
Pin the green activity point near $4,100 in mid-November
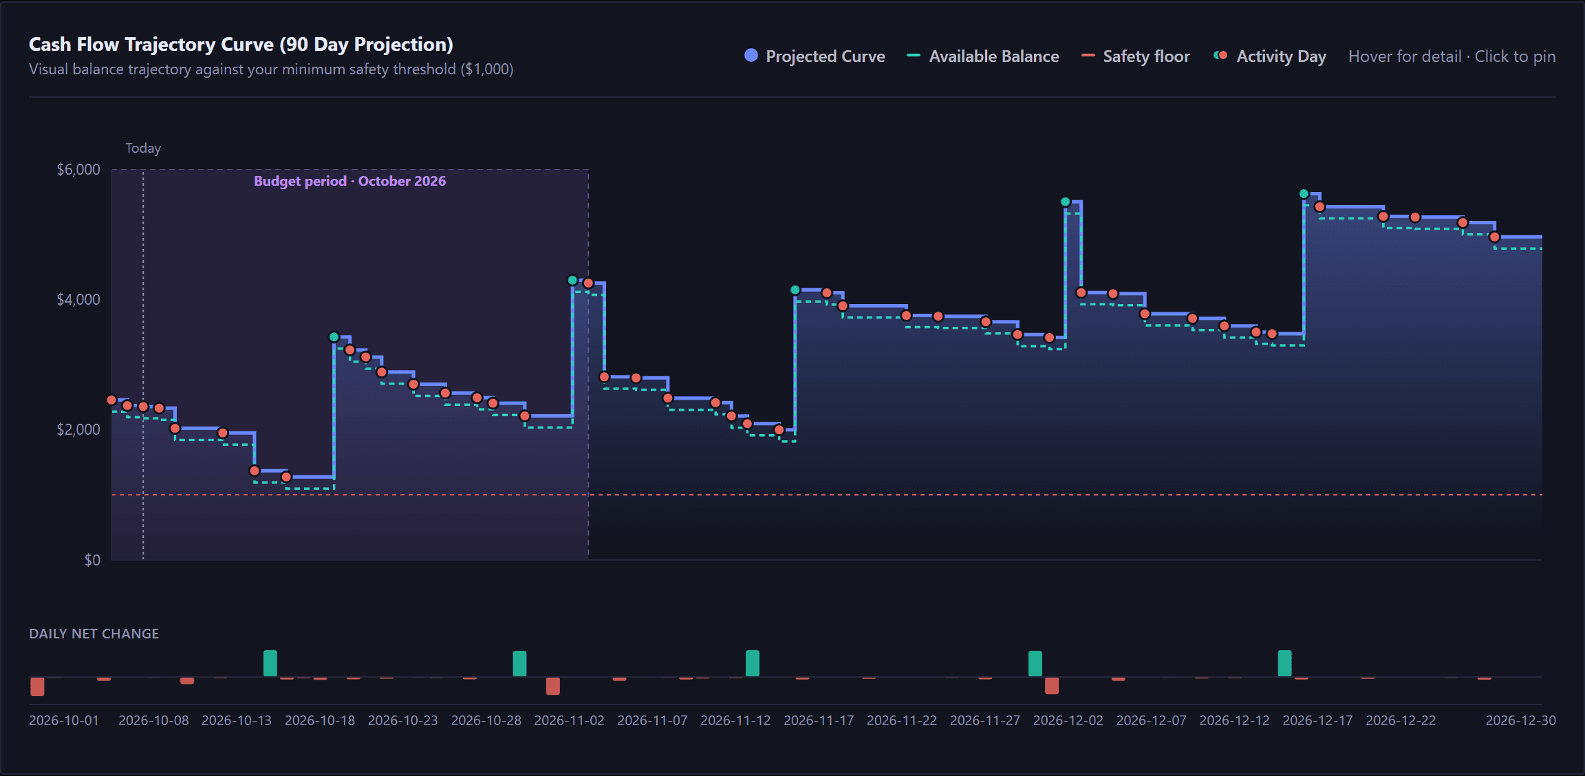point(795,290)
